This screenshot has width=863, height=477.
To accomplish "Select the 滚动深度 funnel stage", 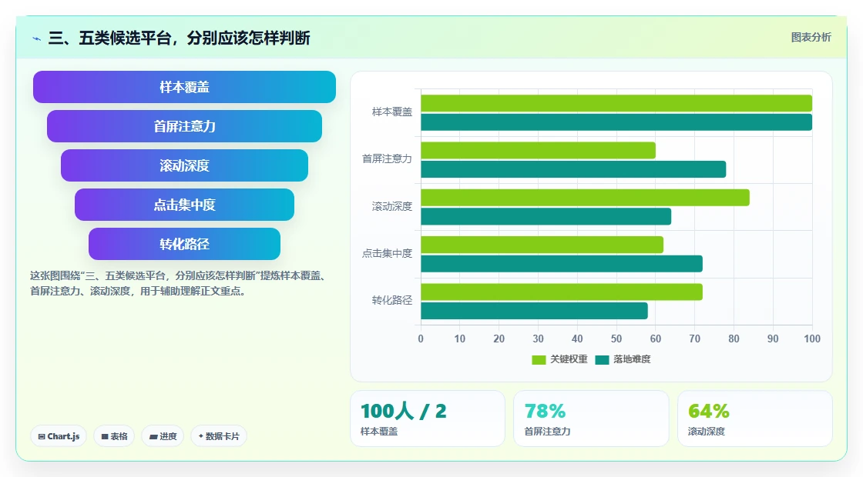I will [x=184, y=165].
